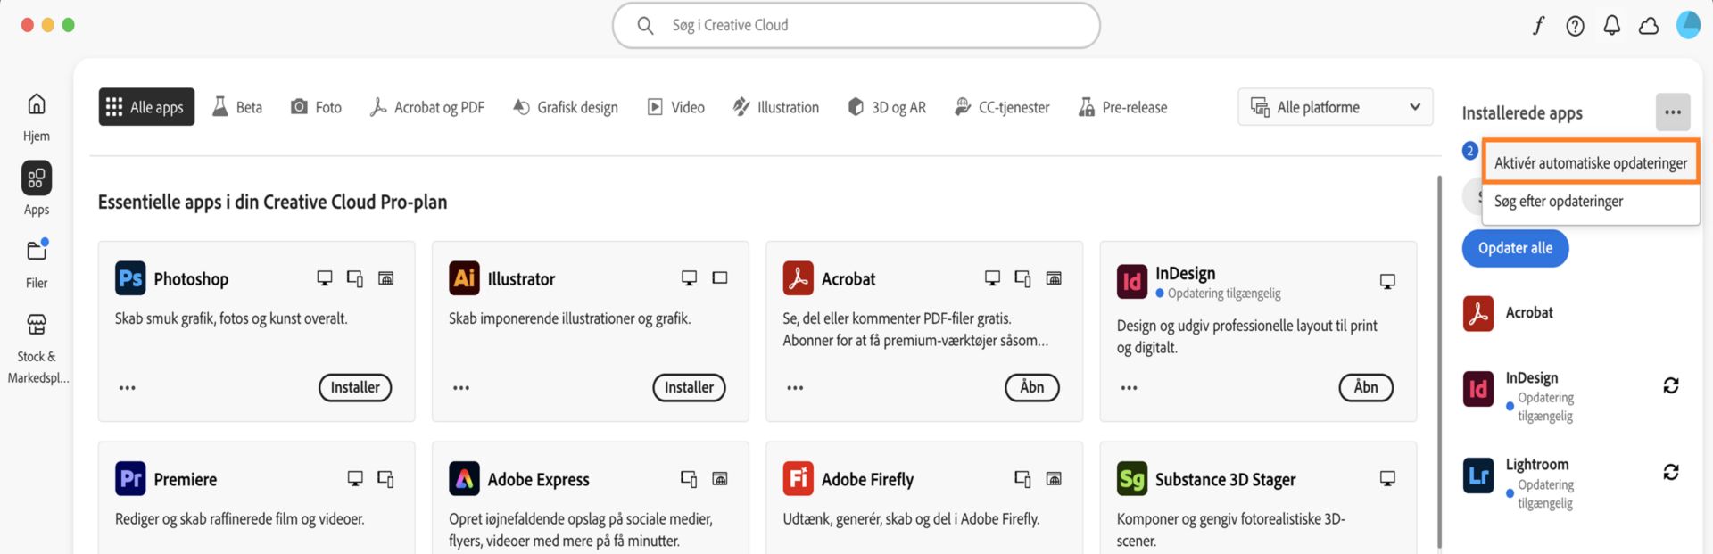The width and height of the screenshot is (1713, 554).
Task: Click Åbn button for InDesign
Action: point(1366,387)
